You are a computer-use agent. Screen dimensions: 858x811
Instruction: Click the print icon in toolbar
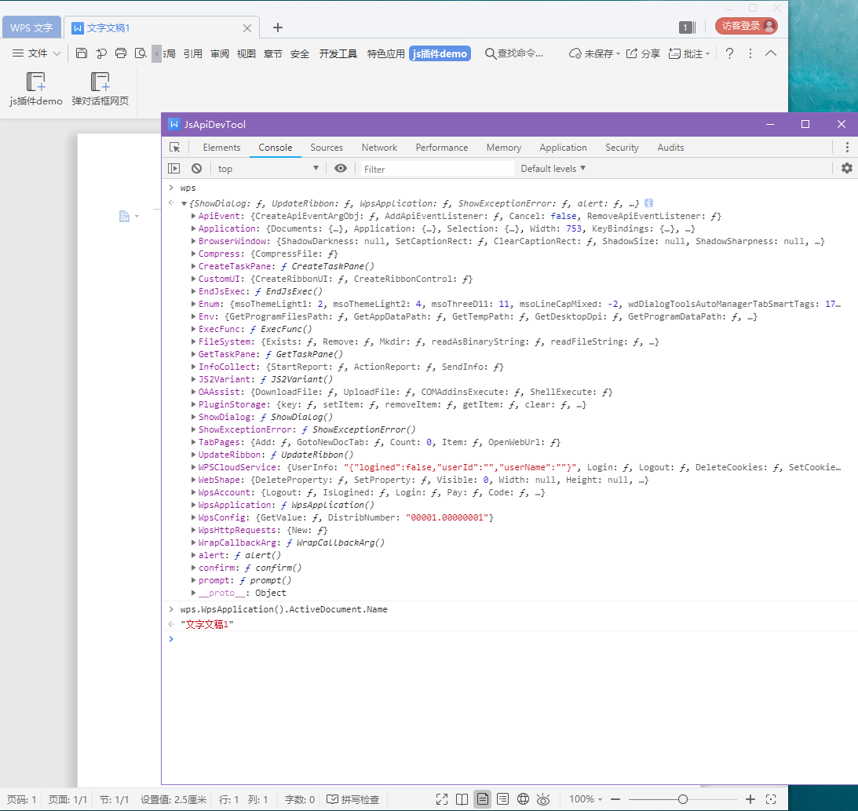pyautogui.click(x=121, y=53)
